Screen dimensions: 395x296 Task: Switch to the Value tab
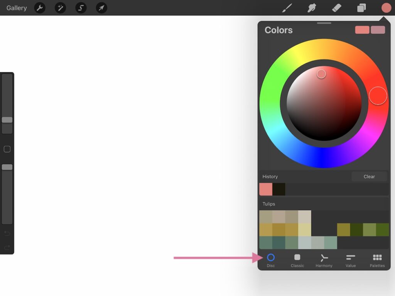351,261
